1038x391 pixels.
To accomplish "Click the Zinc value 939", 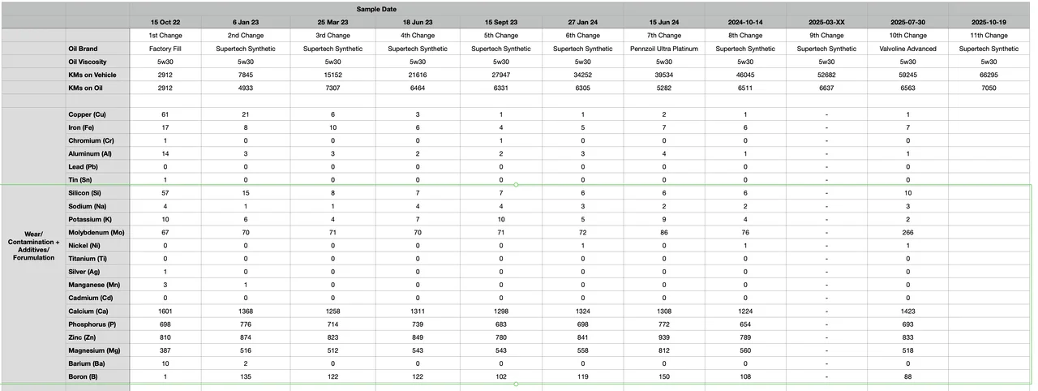I will [x=664, y=337].
